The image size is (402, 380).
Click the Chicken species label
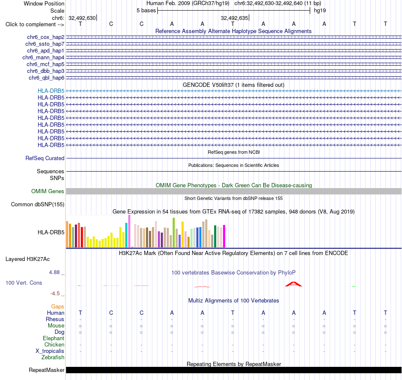pos(54,344)
